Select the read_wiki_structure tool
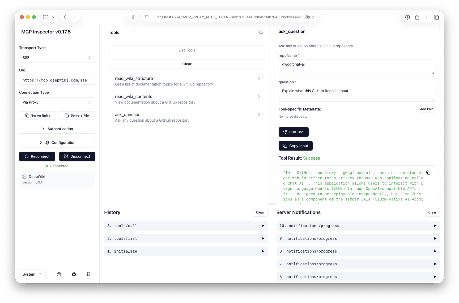 [x=187, y=81]
